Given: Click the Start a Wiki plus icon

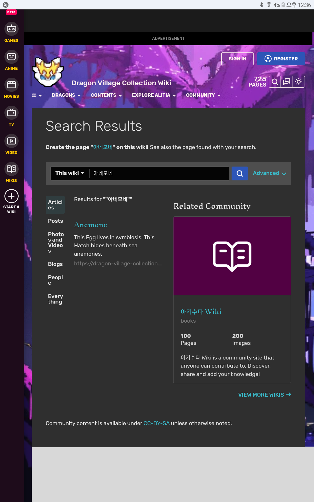Looking at the screenshot, I should [11, 196].
